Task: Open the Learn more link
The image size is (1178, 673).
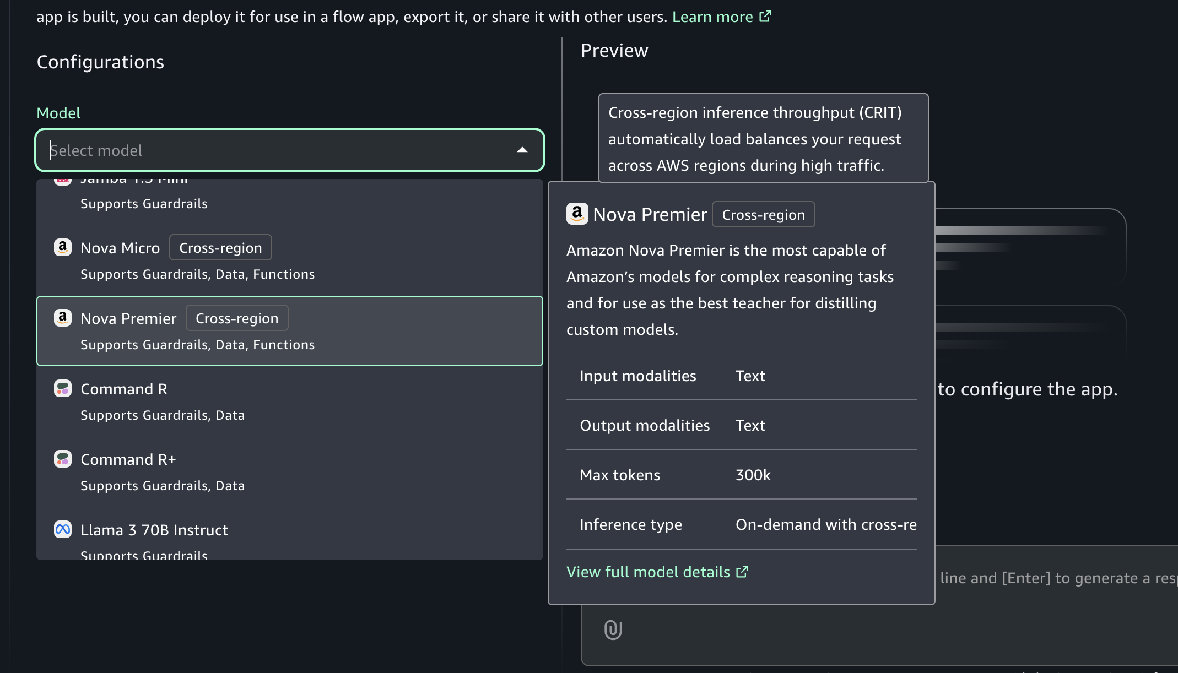Action: 712,17
